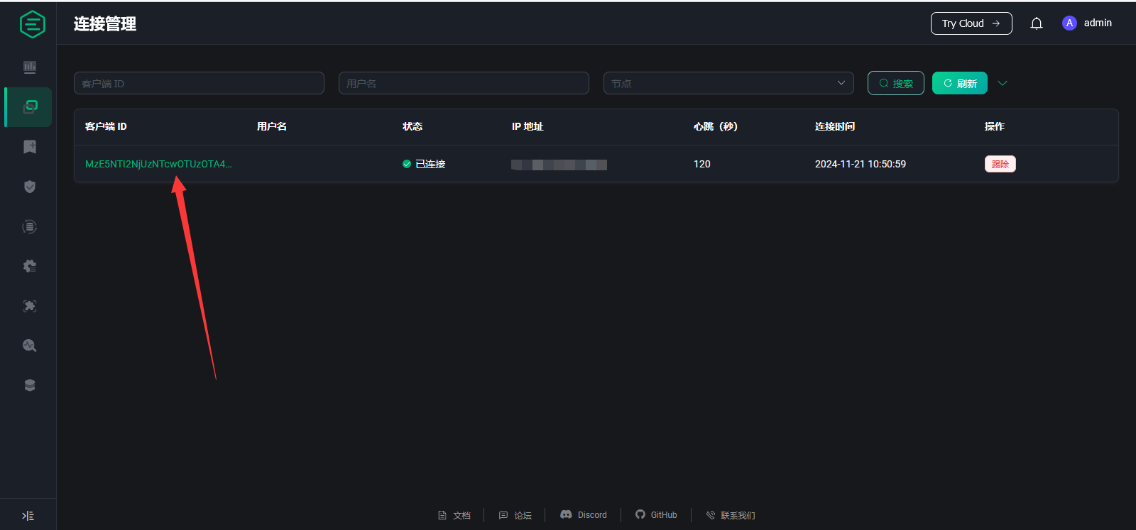Click the green 刷新 button
The height and width of the screenshot is (530, 1136).
pyautogui.click(x=960, y=83)
